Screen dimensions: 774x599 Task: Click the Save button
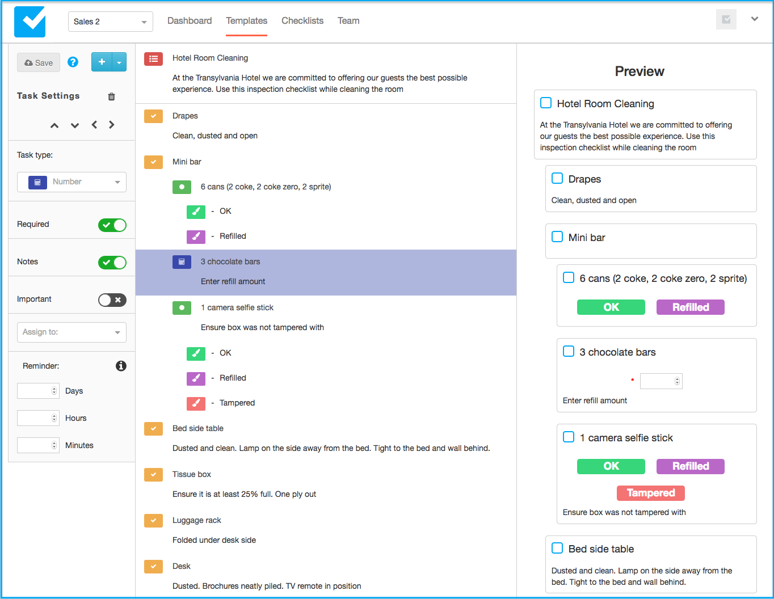coord(39,63)
